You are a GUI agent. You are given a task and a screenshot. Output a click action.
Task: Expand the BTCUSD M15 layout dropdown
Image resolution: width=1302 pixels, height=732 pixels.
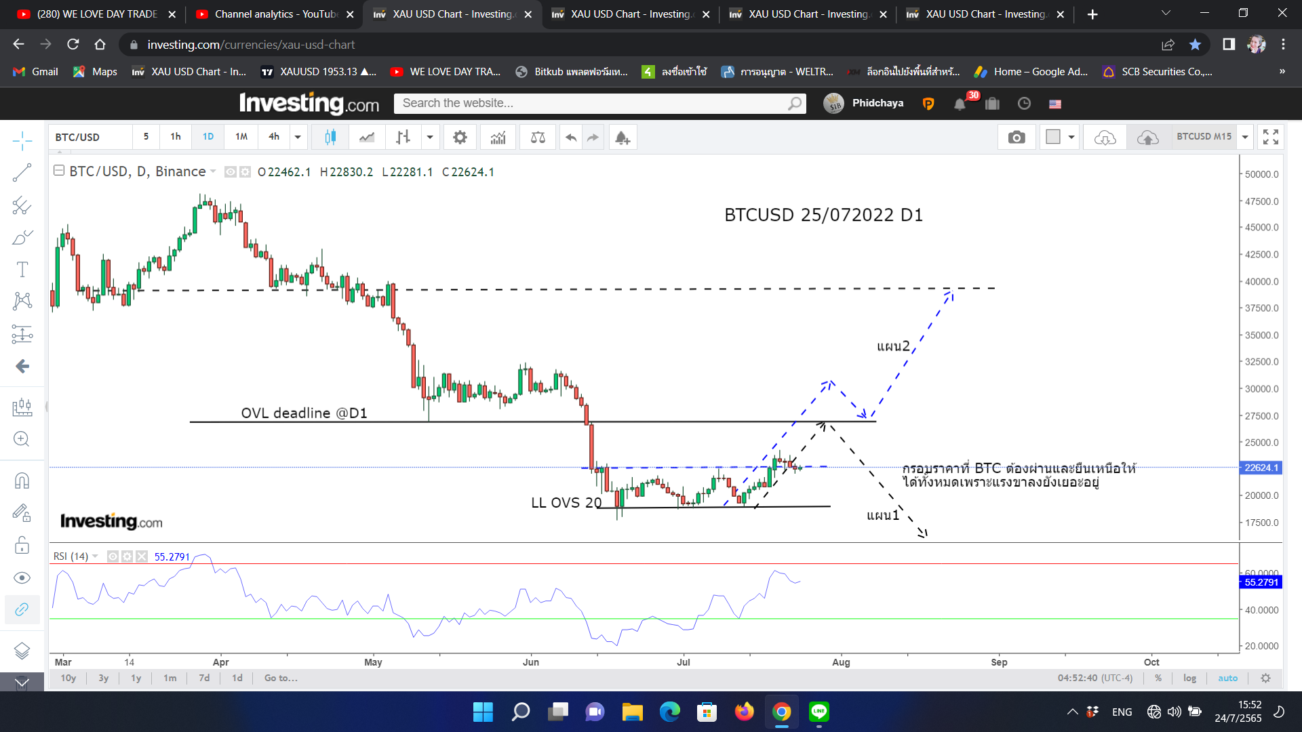click(x=1245, y=137)
